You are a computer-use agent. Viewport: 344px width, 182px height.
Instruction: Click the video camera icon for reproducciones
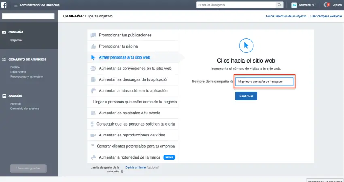pyautogui.click(x=93, y=135)
